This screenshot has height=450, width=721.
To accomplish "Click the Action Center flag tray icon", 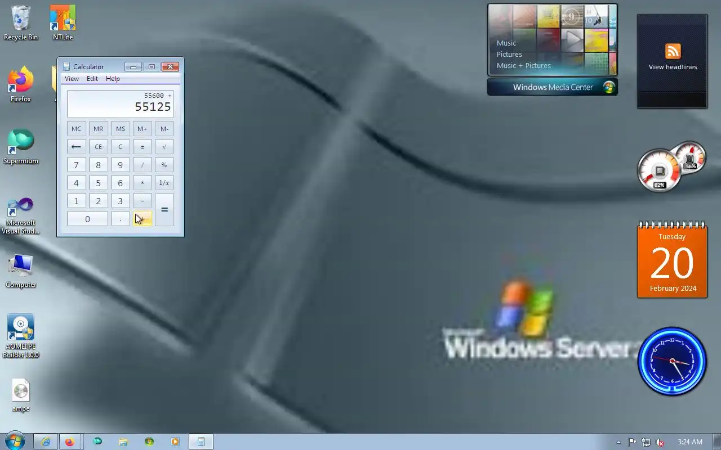I will [632, 442].
